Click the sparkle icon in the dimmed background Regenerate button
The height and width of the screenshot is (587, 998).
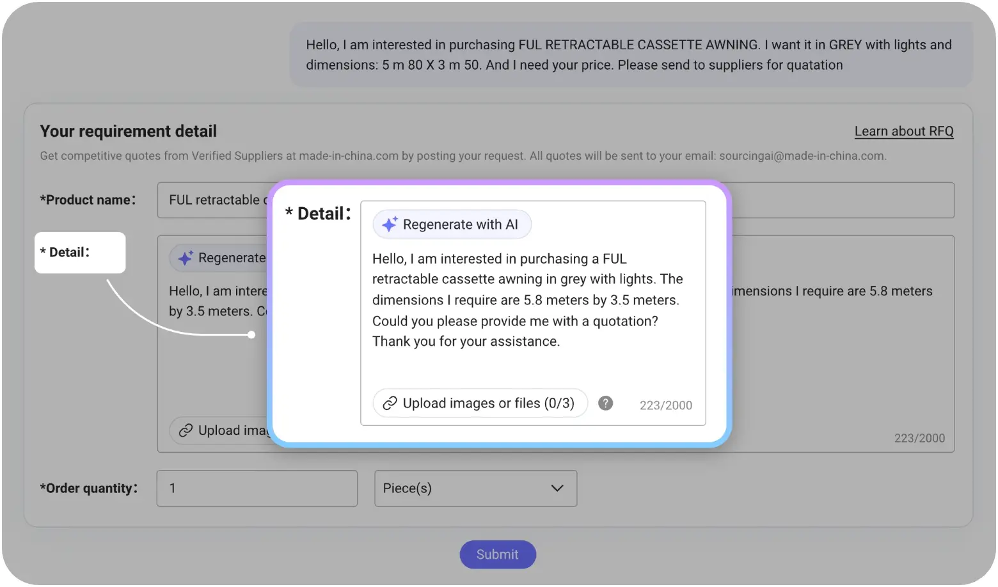[186, 258]
